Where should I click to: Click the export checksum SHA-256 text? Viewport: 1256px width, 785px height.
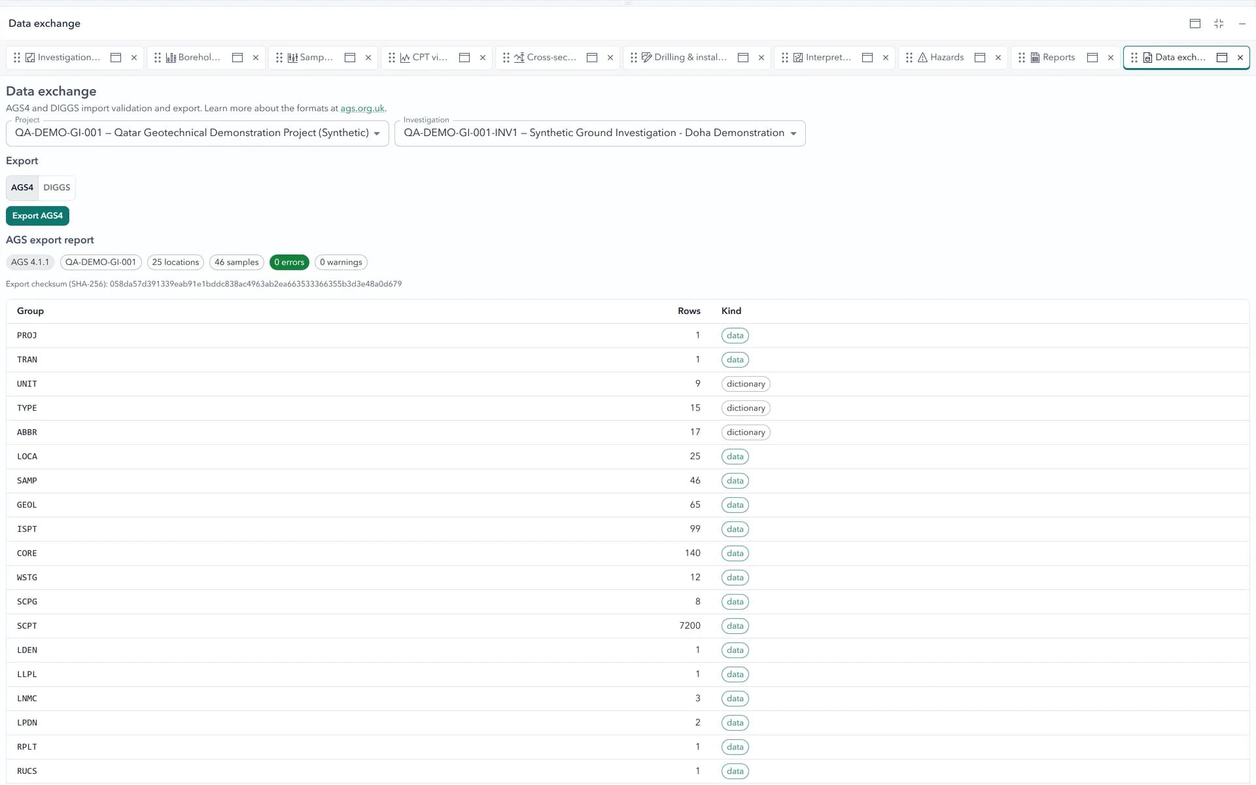(204, 284)
